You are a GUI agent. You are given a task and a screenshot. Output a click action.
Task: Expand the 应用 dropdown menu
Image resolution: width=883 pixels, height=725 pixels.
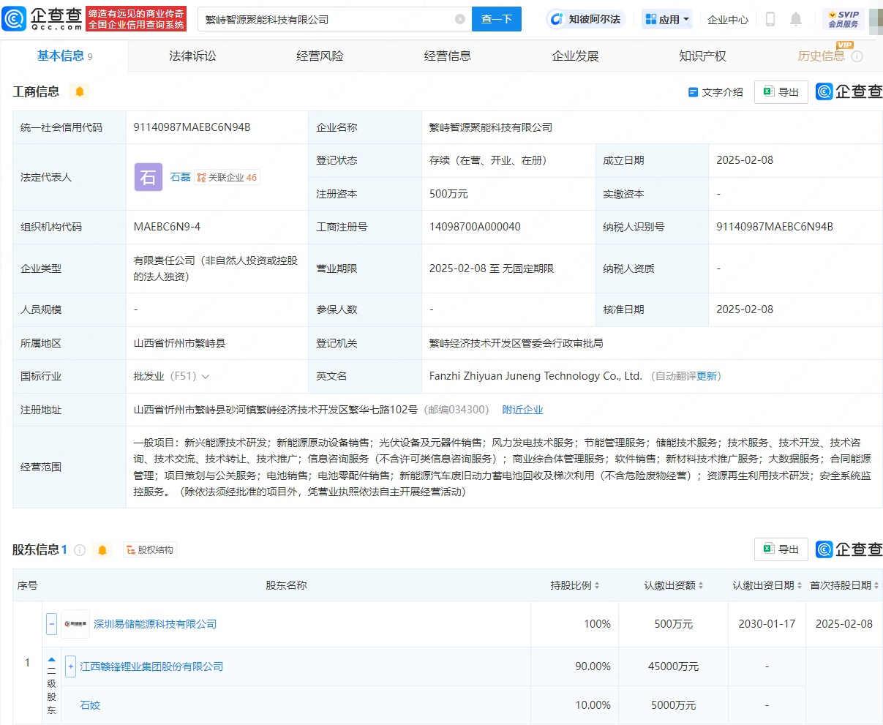[x=668, y=20]
